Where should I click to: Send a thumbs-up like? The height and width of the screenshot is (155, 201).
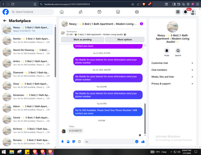point(143,141)
